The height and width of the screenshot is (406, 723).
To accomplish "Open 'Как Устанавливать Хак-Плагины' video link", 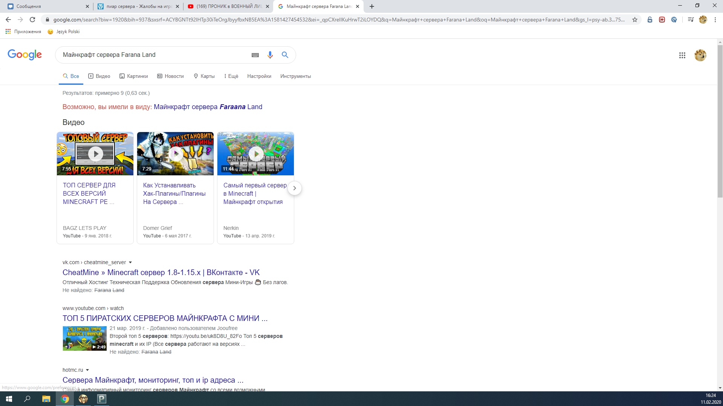I will [174, 193].
